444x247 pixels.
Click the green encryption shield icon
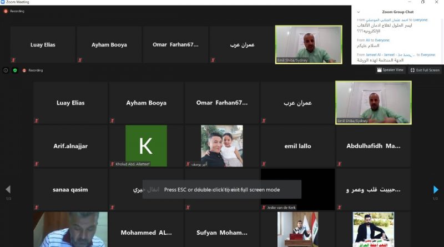pos(15,70)
